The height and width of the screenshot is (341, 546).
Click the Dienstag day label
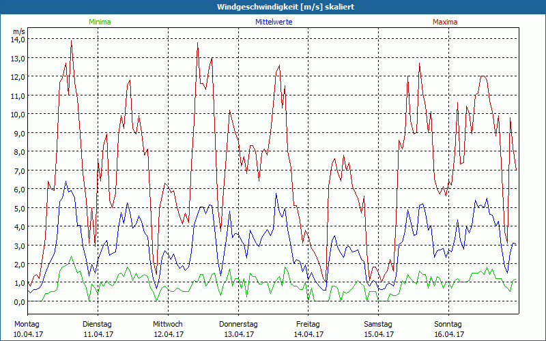(97, 325)
